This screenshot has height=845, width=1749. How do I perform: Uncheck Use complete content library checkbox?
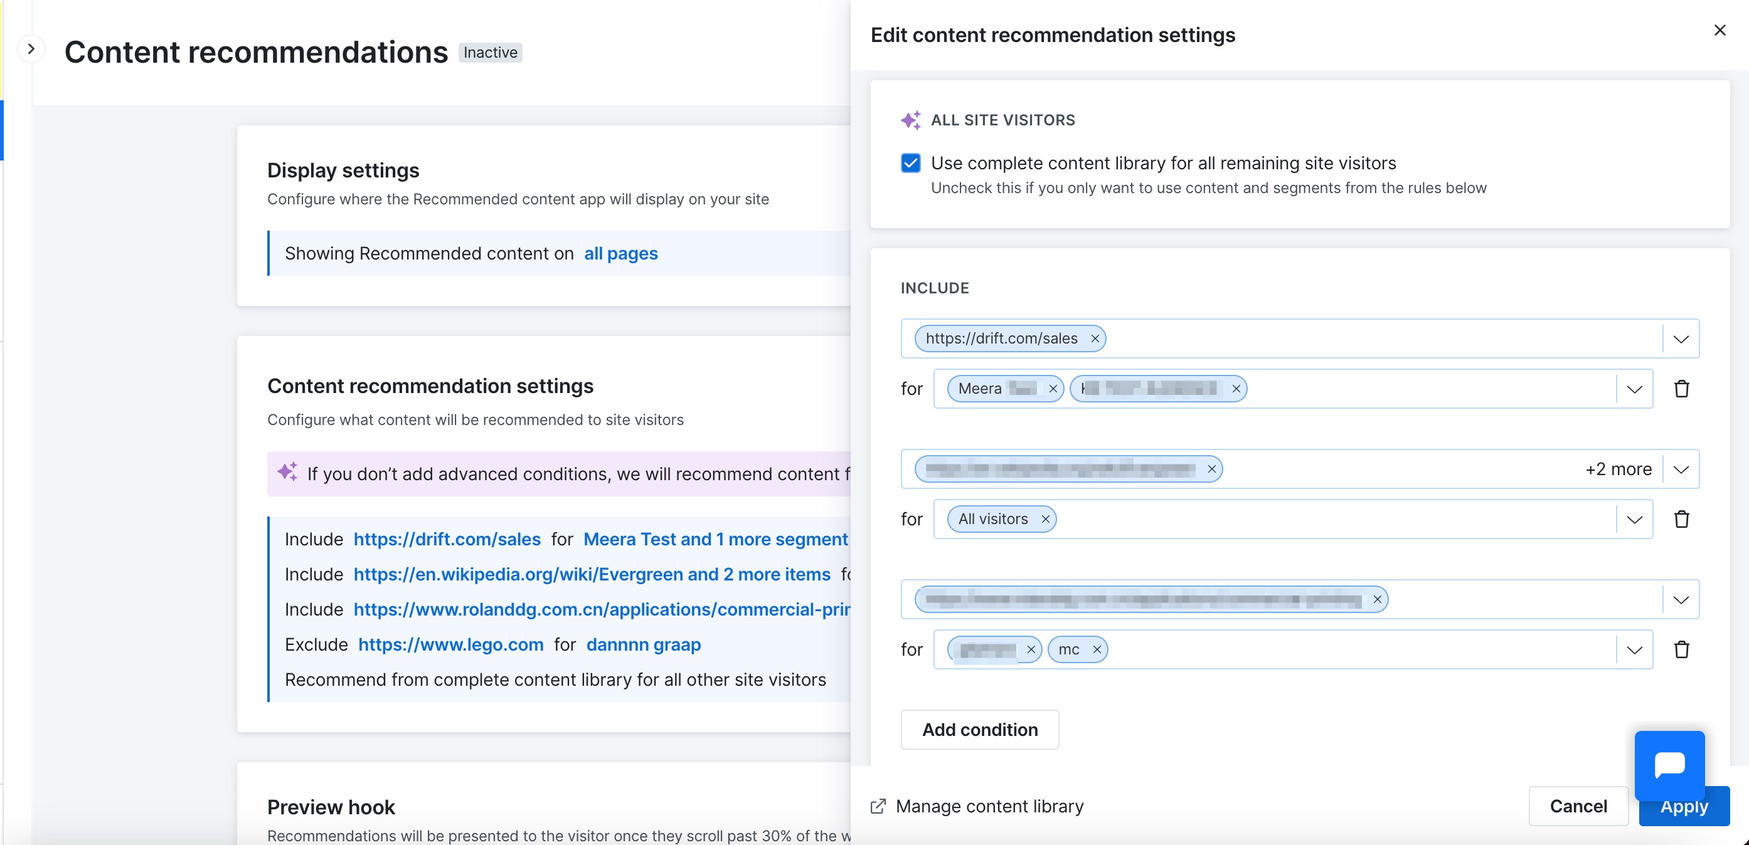click(910, 163)
